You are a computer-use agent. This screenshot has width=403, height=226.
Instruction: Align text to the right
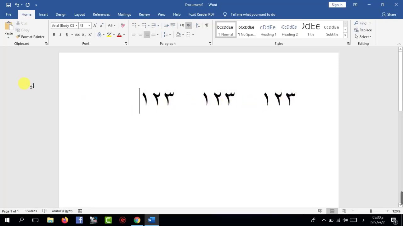[x=147, y=35]
